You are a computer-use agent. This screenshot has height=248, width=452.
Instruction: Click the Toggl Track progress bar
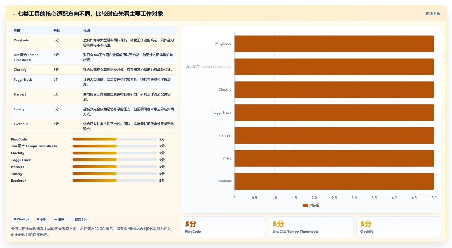(x=115, y=160)
